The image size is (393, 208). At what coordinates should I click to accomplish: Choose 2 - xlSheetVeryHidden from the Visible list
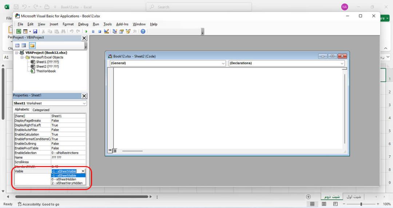pyautogui.click(x=67, y=183)
